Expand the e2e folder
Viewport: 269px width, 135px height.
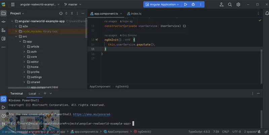(16, 26)
